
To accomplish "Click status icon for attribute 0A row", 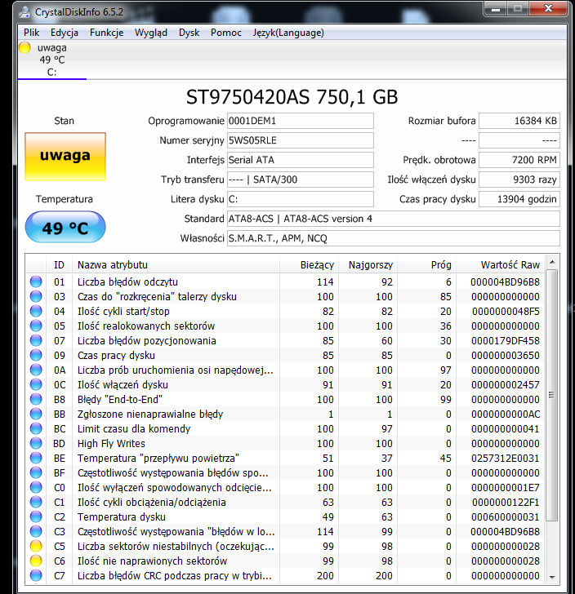I will click(x=36, y=370).
